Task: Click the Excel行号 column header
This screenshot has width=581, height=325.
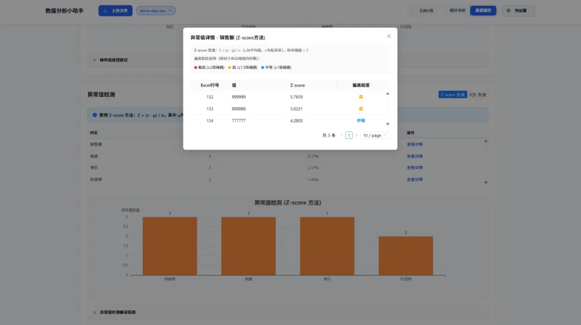Action: tap(210, 85)
